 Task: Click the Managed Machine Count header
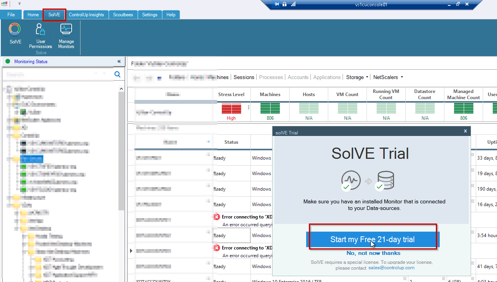click(464, 95)
